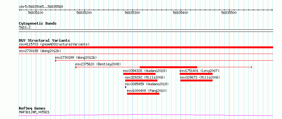The width and height of the screenshot is (282, 119).
Task: Open variant esv1000409 (Pang2010) label
Action: tap(147, 91)
